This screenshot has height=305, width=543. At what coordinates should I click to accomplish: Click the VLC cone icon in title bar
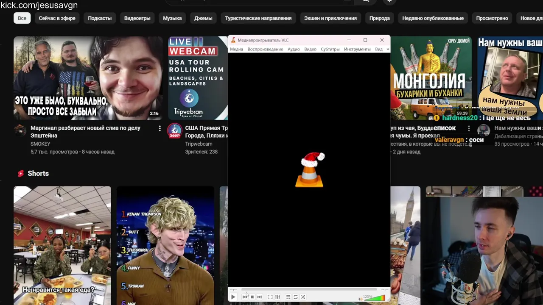coord(233,40)
